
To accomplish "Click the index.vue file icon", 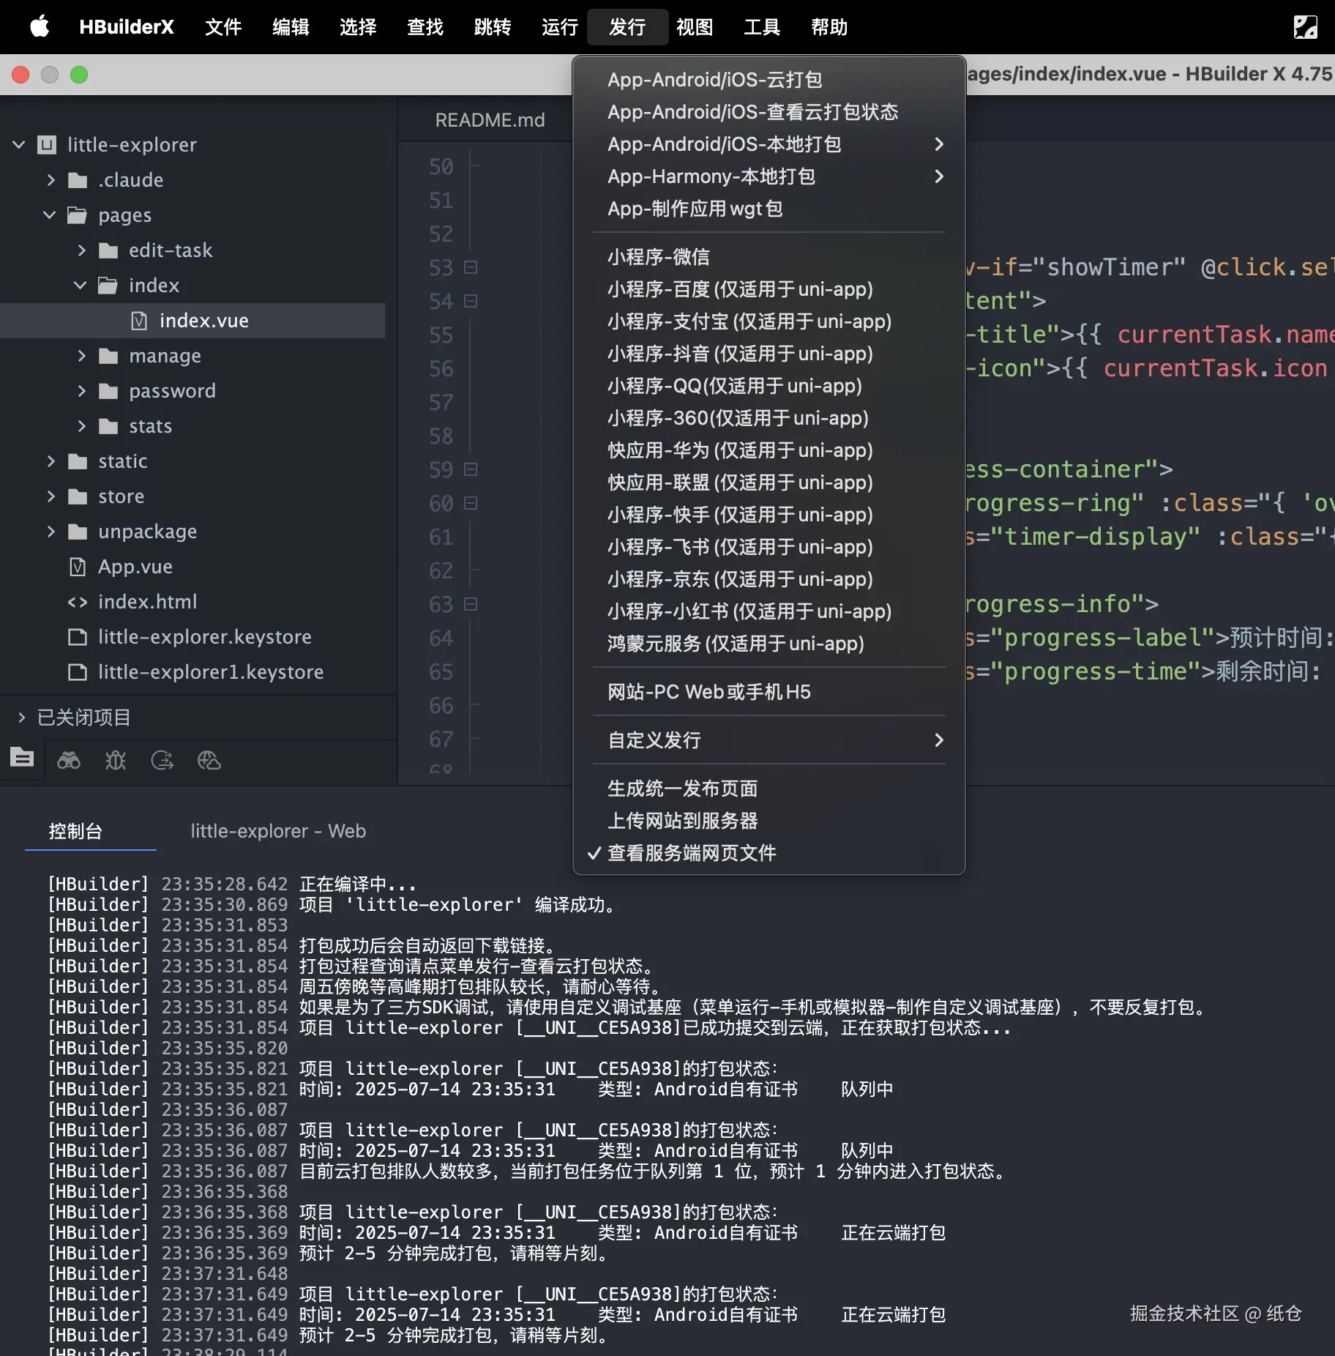I will (139, 321).
